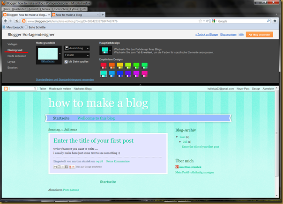Click the blog navbar search field
The image size is (283, 204).
(23, 88)
